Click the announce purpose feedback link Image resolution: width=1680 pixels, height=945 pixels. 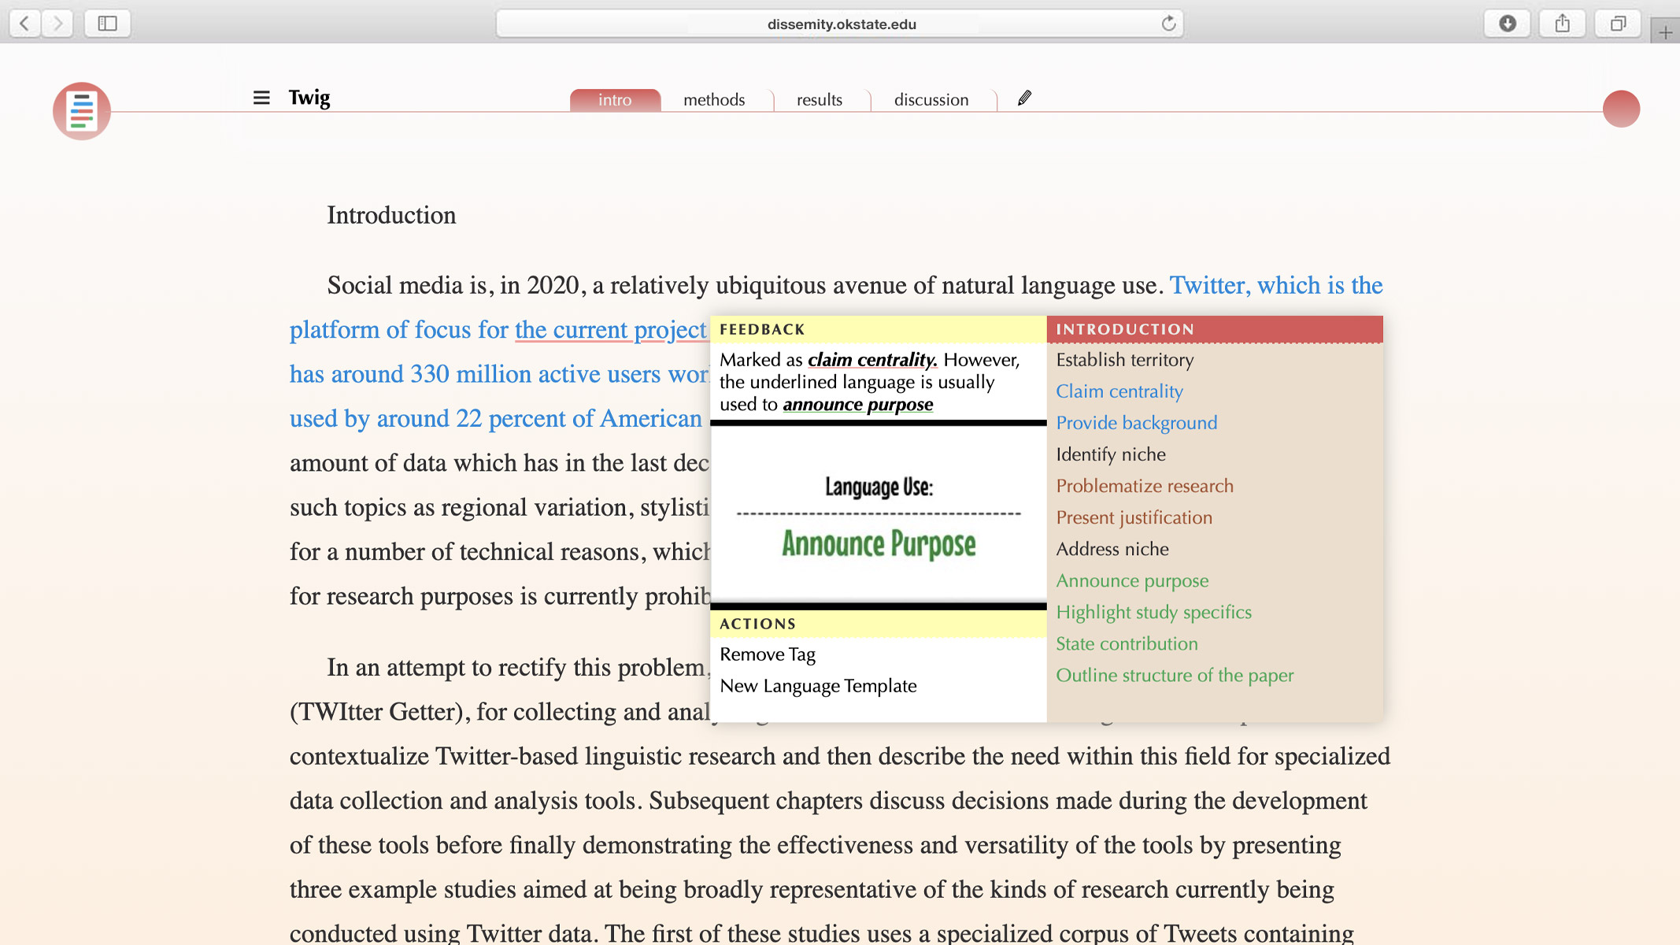coord(857,405)
